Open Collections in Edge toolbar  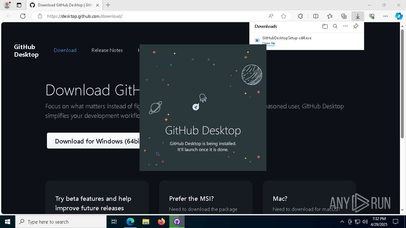point(344,16)
